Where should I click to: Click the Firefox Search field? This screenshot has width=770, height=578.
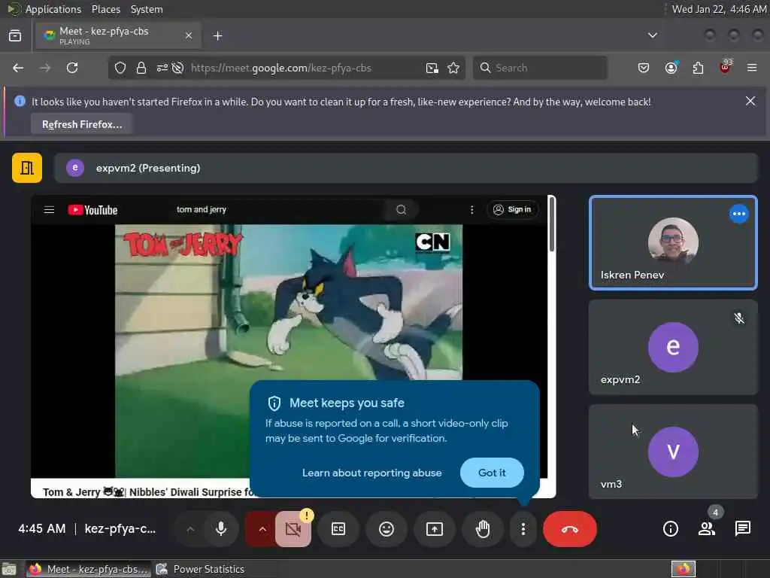pyautogui.click(x=540, y=68)
